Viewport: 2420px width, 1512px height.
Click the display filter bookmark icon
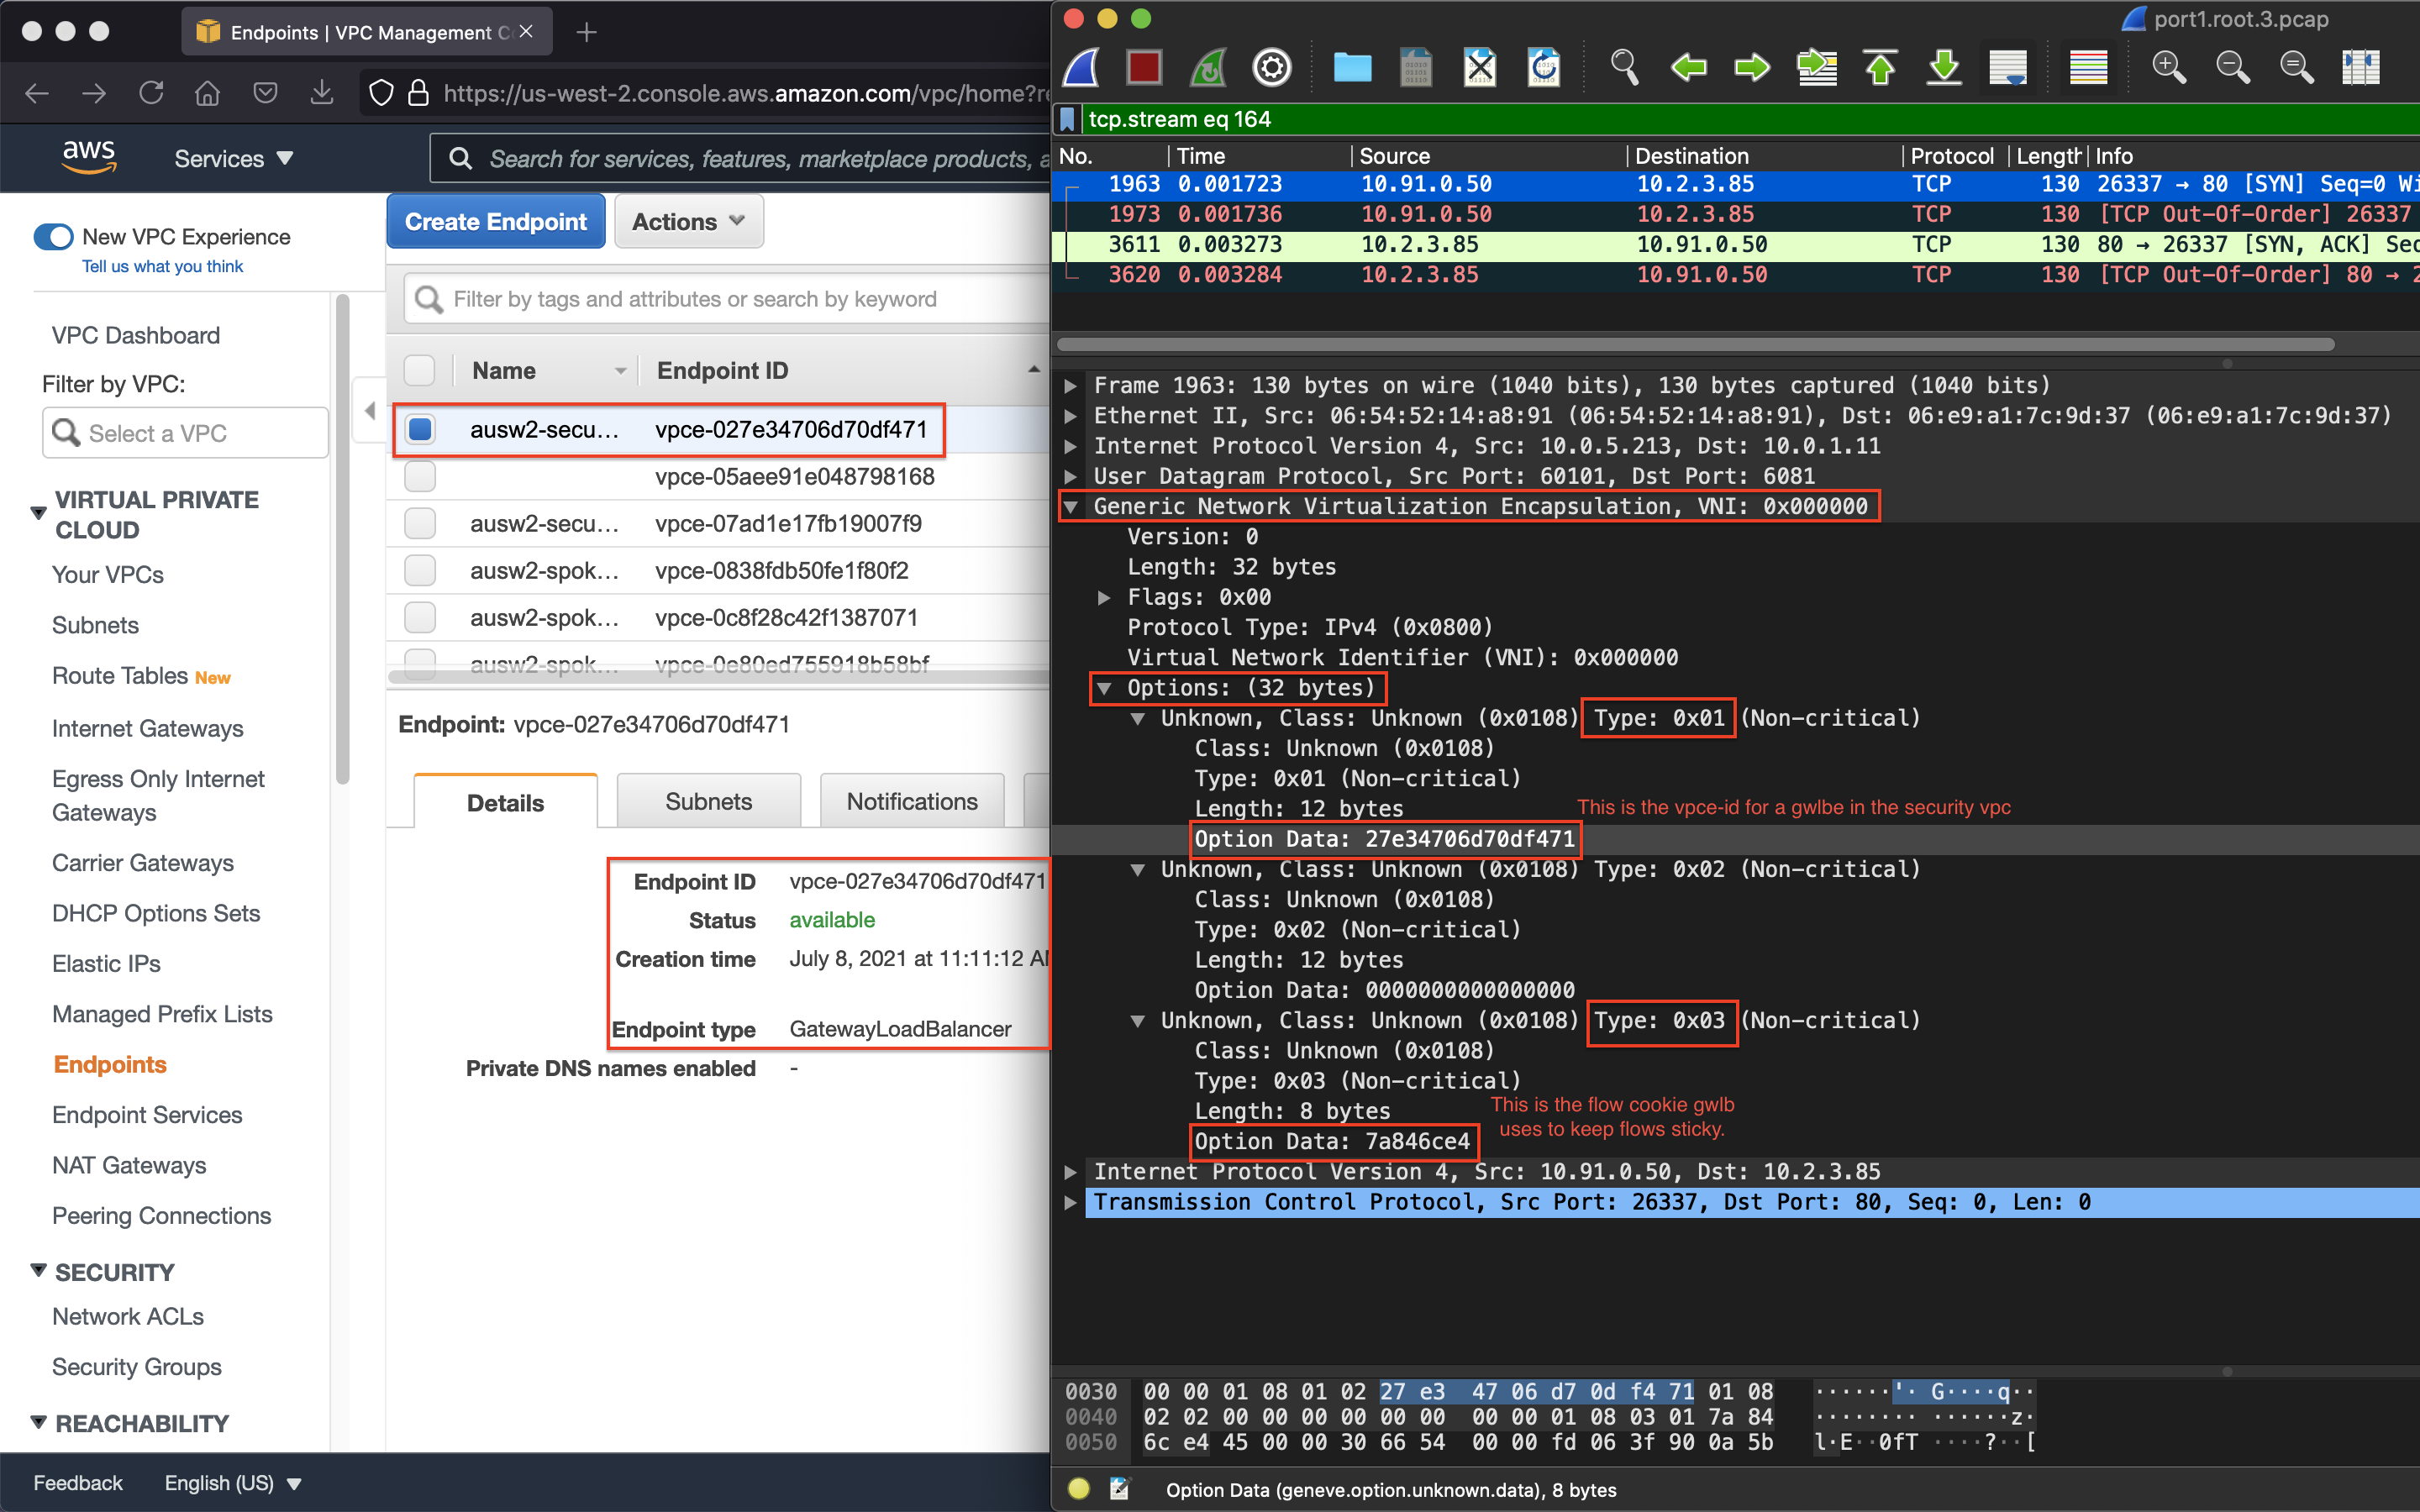pyautogui.click(x=1068, y=120)
